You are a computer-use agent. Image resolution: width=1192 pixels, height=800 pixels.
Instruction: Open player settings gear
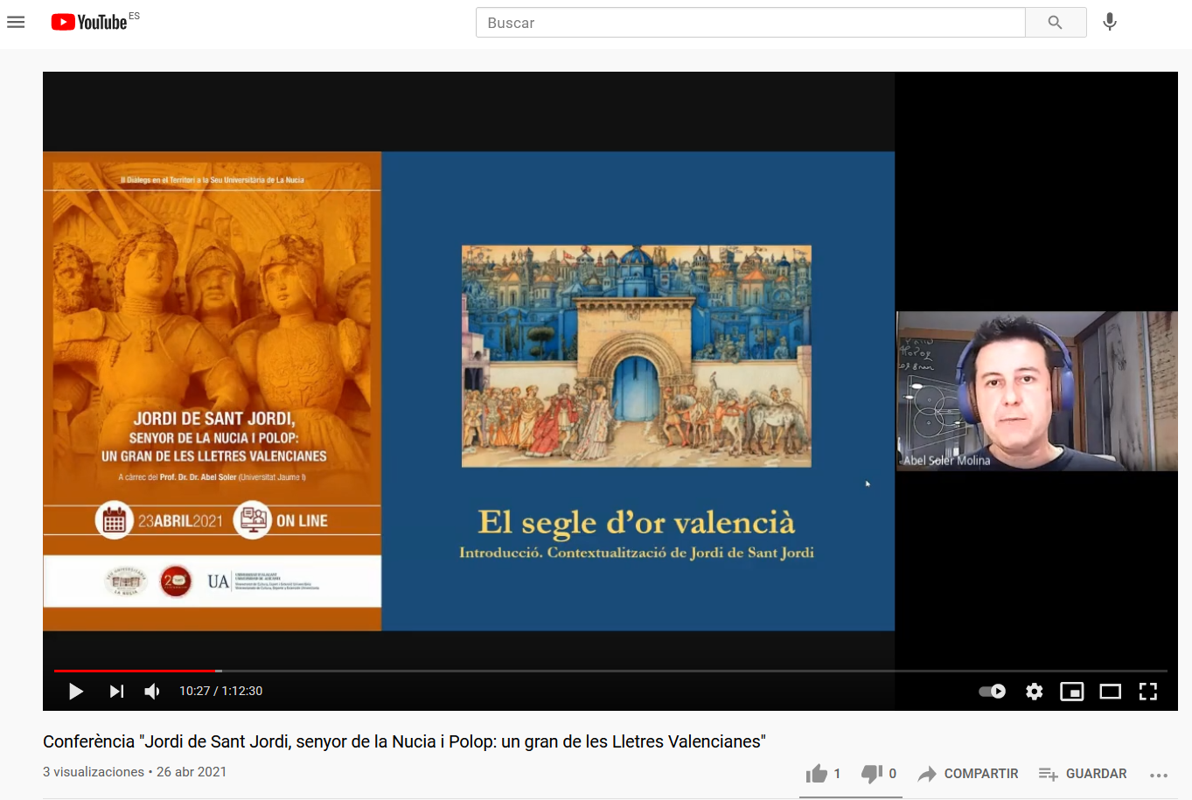pos(1035,692)
